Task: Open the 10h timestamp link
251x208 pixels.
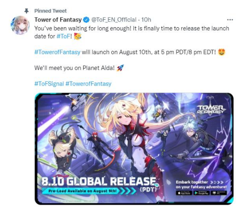Action: (146, 20)
